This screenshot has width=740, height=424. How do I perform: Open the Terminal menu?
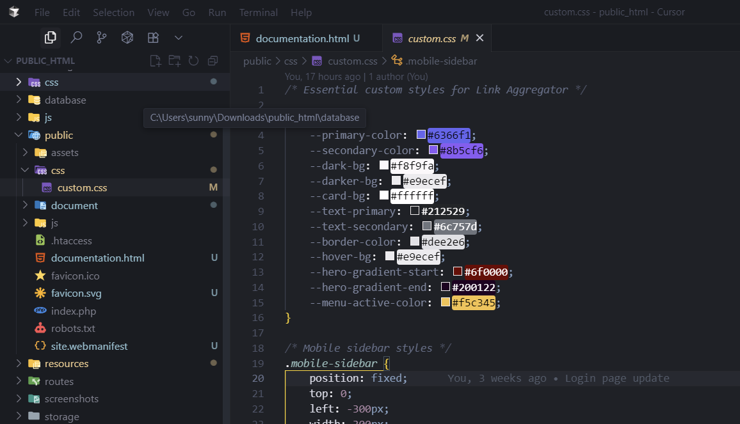[x=258, y=12]
